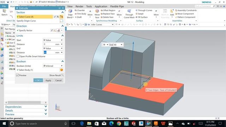Click the Windows search box on the taskbar

[38, 123]
